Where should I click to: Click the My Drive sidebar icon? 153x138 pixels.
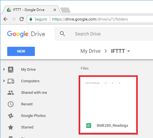11,70
